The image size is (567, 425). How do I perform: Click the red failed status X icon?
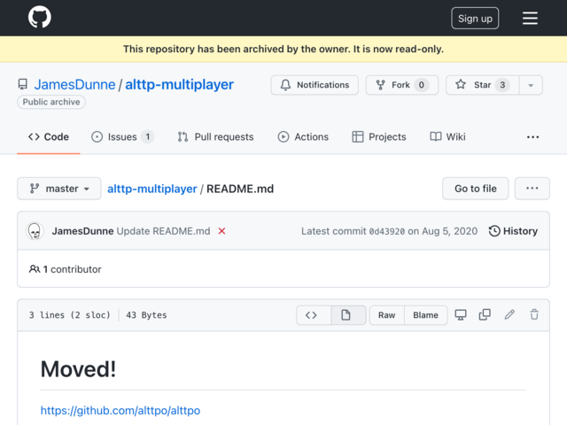click(x=222, y=231)
